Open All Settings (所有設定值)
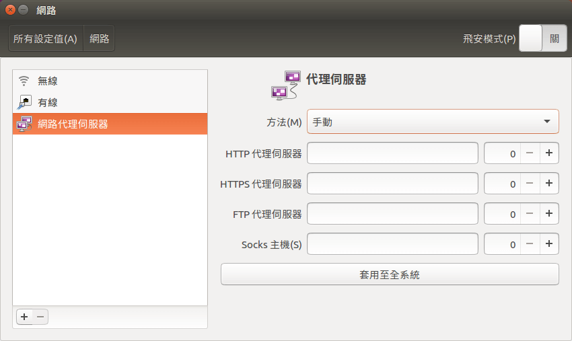The height and width of the screenshot is (341, 572). click(45, 39)
